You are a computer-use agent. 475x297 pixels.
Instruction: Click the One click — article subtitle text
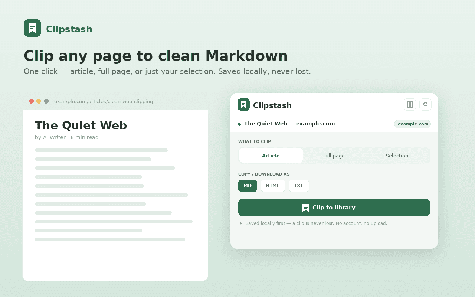coord(167,71)
